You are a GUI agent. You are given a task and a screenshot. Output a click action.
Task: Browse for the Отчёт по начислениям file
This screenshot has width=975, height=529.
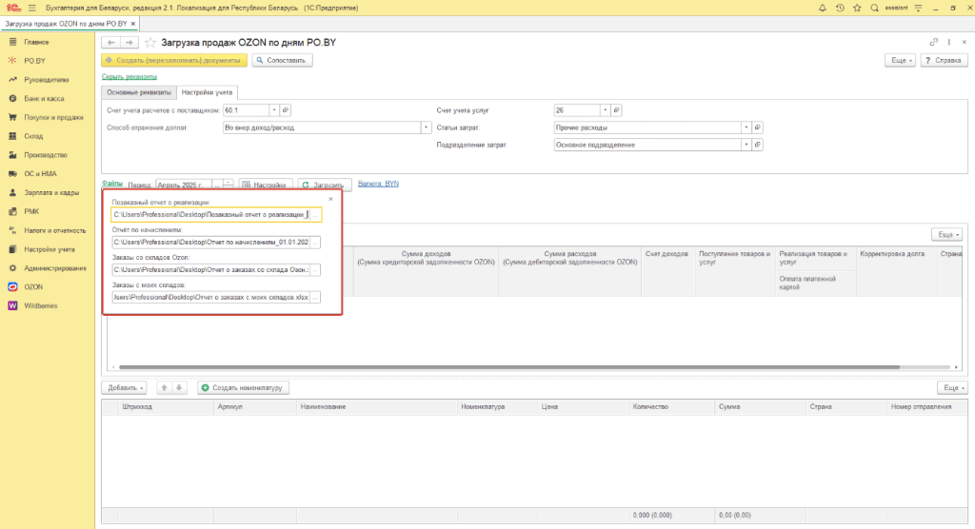[x=315, y=243]
